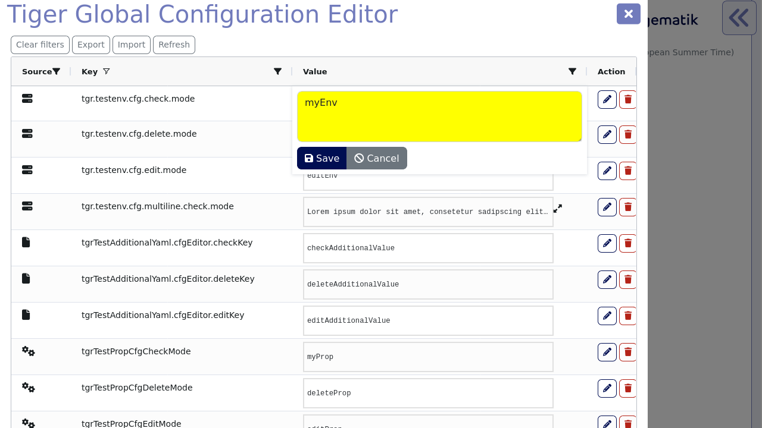Click the Import button
The image size is (762, 428).
pyautogui.click(x=132, y=45)
